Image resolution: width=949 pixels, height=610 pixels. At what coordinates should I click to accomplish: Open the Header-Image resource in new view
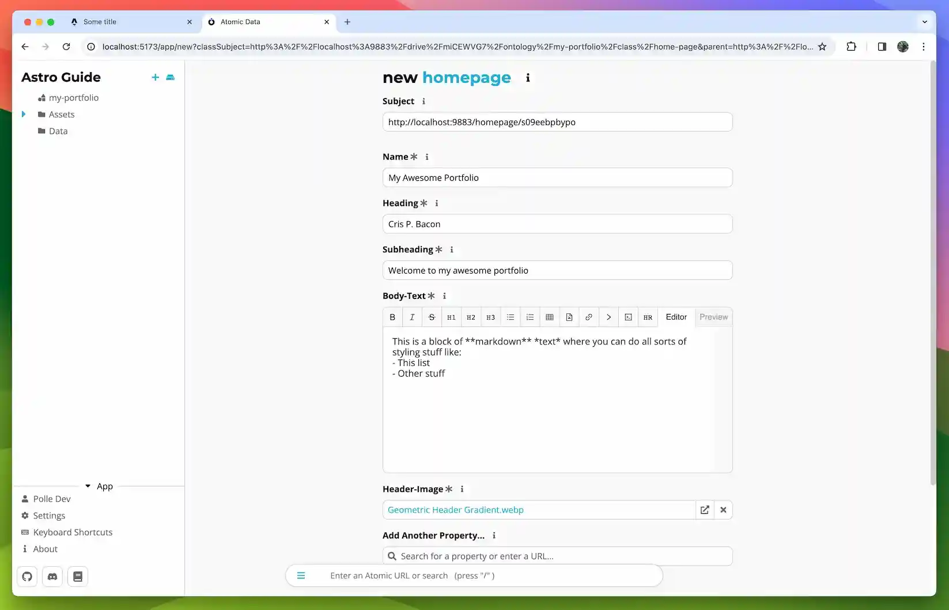705,510
